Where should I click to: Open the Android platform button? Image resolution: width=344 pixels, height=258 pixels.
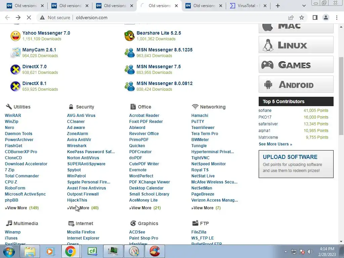296,84
